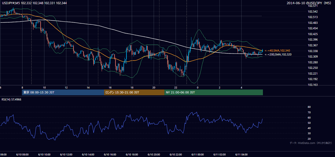Click the 102.163 price axis label

[313, 85]
